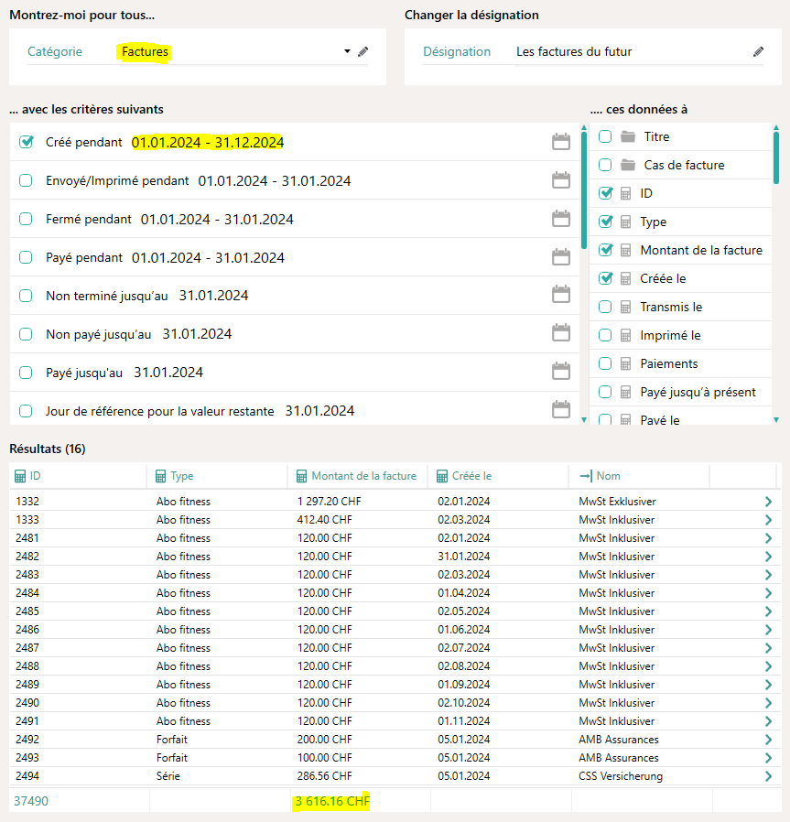Viewport: 790px width, 822px height.
Task: Click calendar icon beside 'Non payé jusqu'au'
Action: coord(561,334)
